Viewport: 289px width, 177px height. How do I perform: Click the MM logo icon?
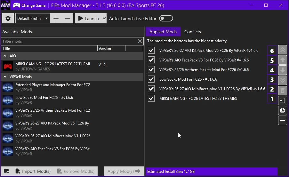5,5
